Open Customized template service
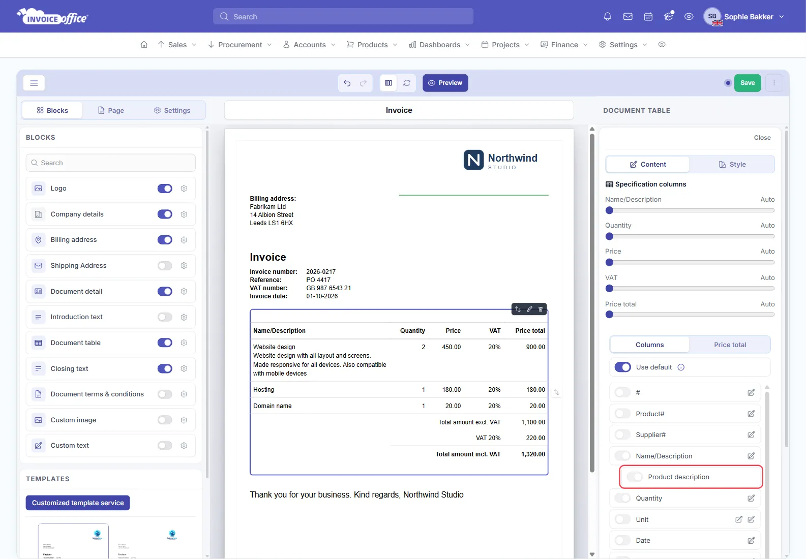The height and width of the screenshot is (559, 806). coord(78,503)
